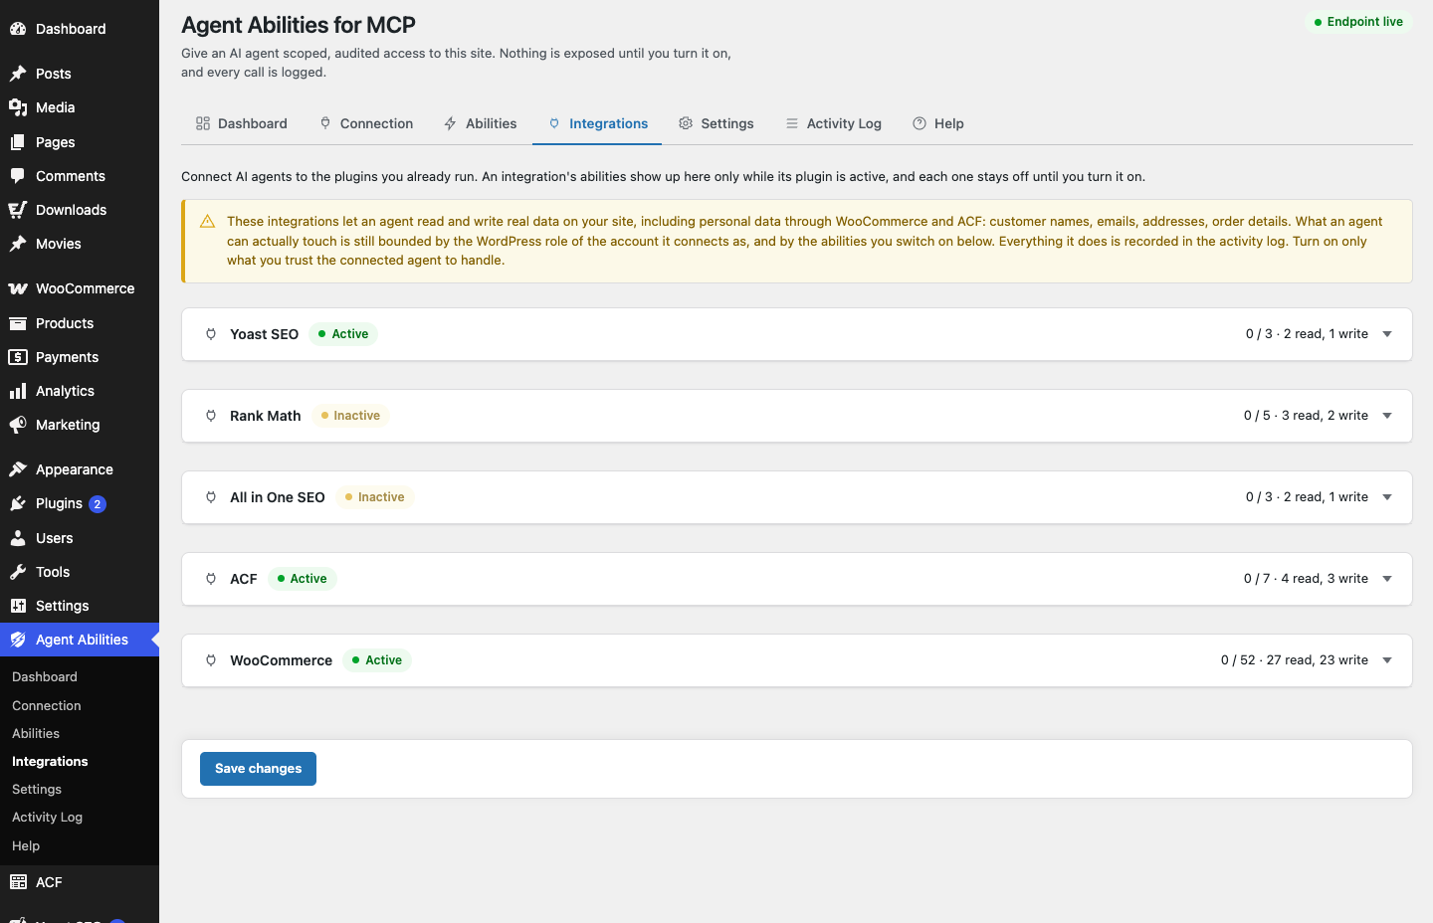
Task: Click the Settings sliders icon in sidebar
Action: click(18, 606)
